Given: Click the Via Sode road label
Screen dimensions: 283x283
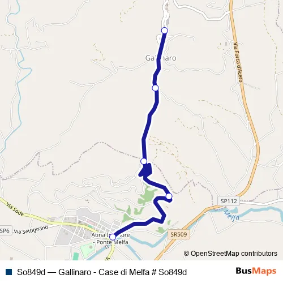Looking at the screenshot, I should (x=15, y=209).
